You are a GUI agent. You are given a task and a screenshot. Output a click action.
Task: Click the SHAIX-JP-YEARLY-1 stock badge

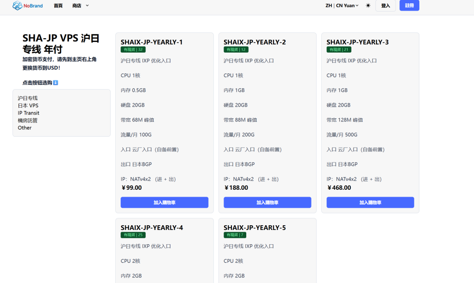[133, 49]
